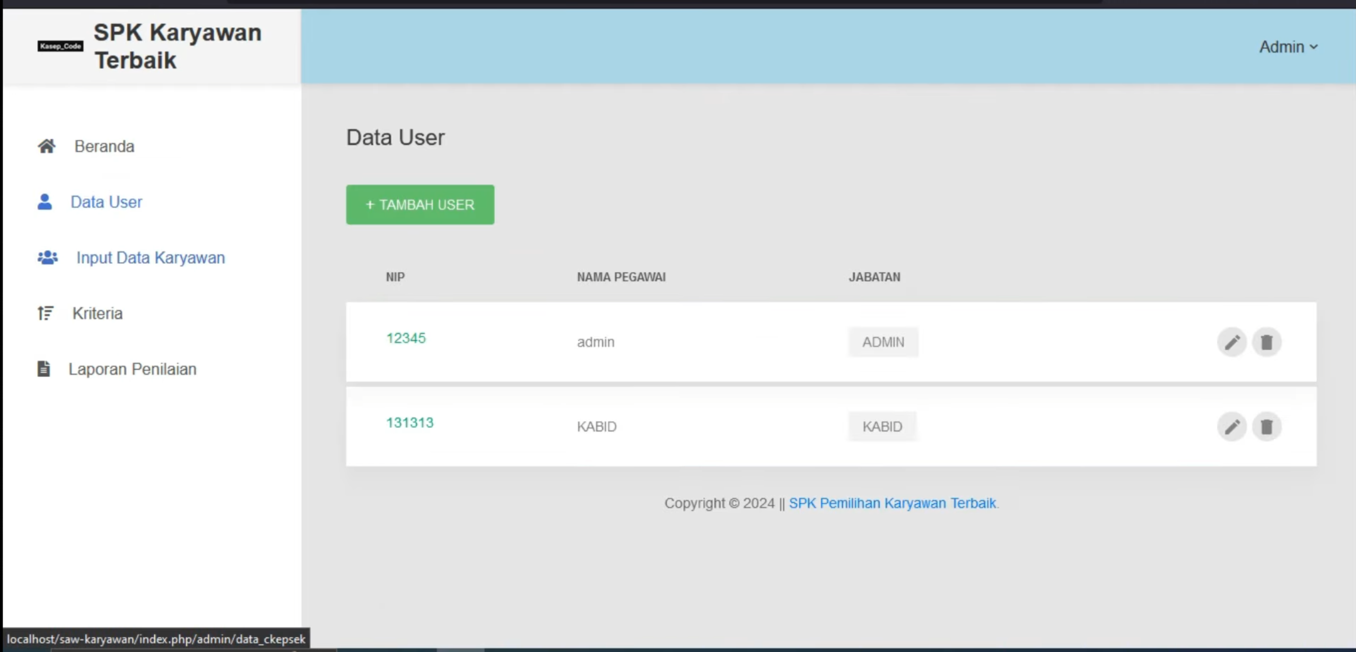The height and width of the screenshot is (652, 1356).
Task: Click the name admin in table
Action: [x=596, y=342]
